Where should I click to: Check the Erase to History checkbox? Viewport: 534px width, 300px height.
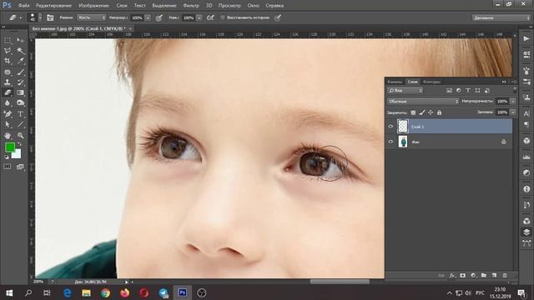(223, 17)
